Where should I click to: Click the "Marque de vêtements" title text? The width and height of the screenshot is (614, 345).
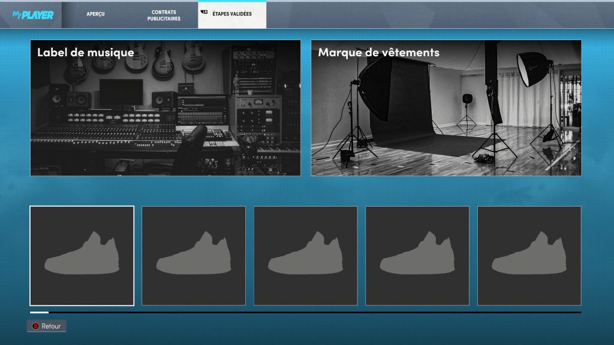(378, 52)
